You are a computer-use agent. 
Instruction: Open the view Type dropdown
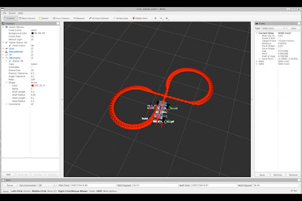click(273, 28)
